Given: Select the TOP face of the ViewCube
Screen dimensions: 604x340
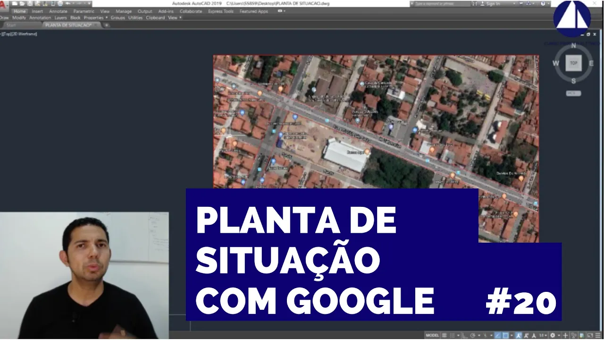Looking at the screenshot, I should tap(573, 63).
